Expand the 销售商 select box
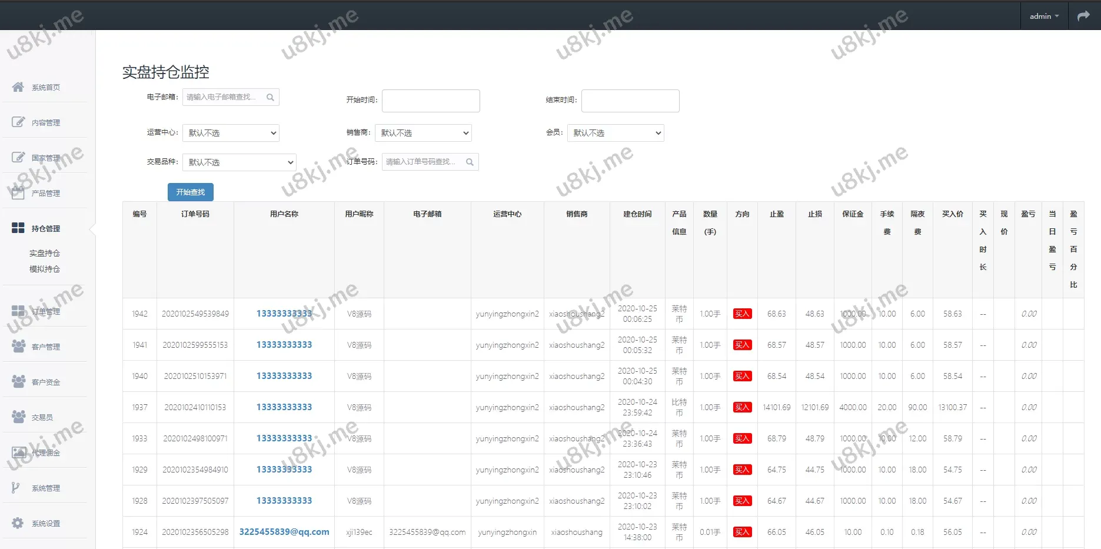The height and width of the screenshot is (549, 1101). click(423, 133)
